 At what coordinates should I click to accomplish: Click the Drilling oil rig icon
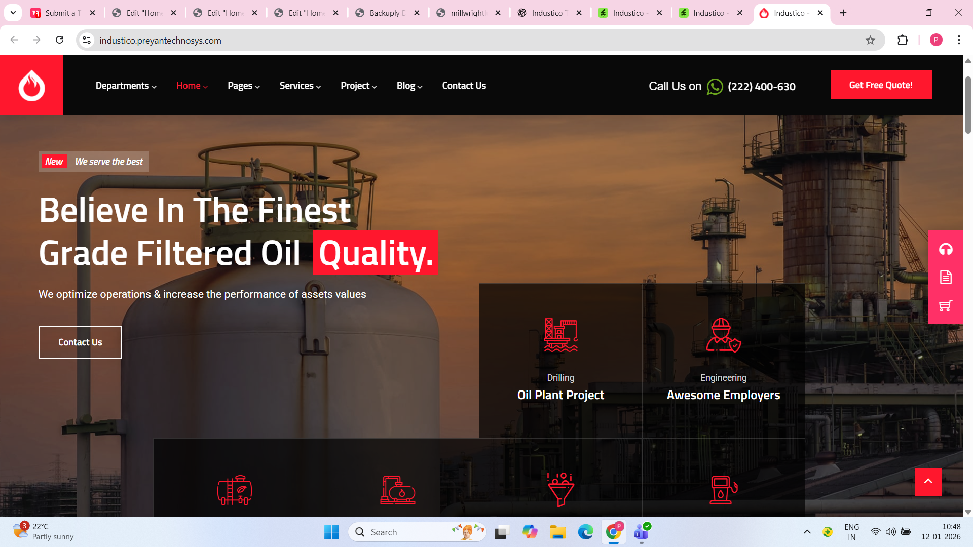pos(560,335)
